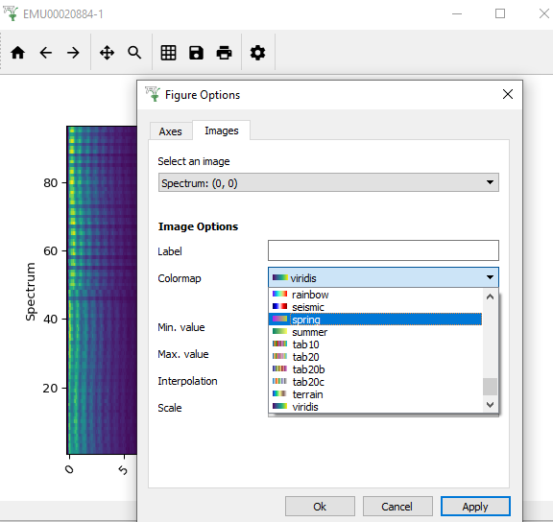Viewport: 553px width, 522px height.
Task: Open figure options gear icon
Action: point(258,53)
